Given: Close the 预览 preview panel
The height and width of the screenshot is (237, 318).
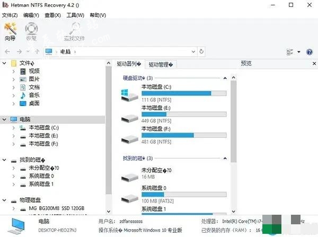Looking at the screenshot, I should [314, 64].
